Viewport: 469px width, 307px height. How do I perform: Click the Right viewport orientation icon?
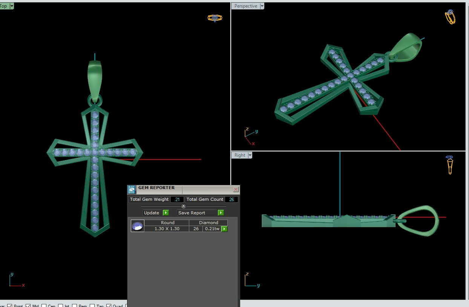click(449, 165)
